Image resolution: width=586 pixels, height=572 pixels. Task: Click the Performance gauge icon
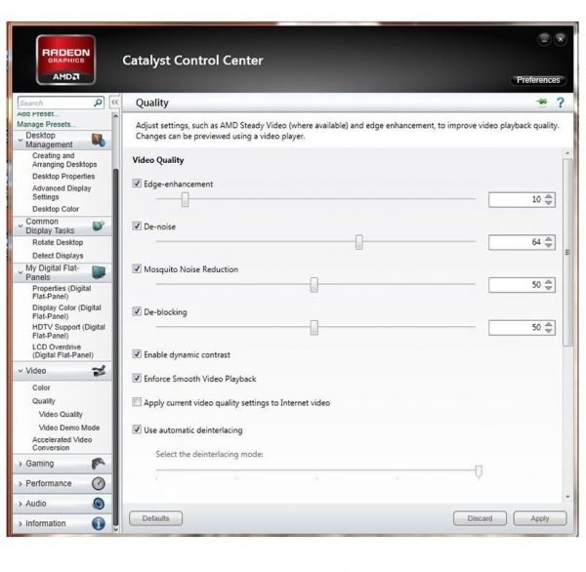tap(99, 483)
